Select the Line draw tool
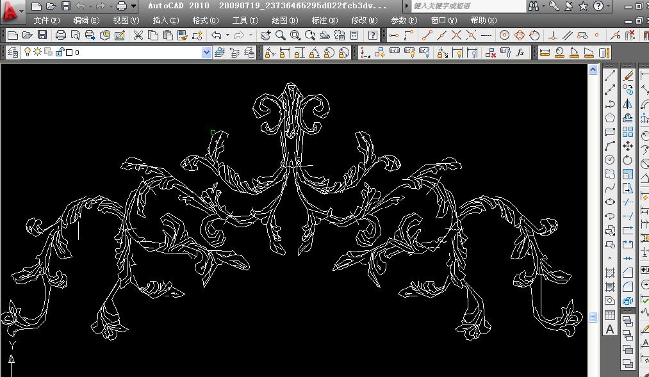Viewport: 649px width, 377px height. click(610, 76)
